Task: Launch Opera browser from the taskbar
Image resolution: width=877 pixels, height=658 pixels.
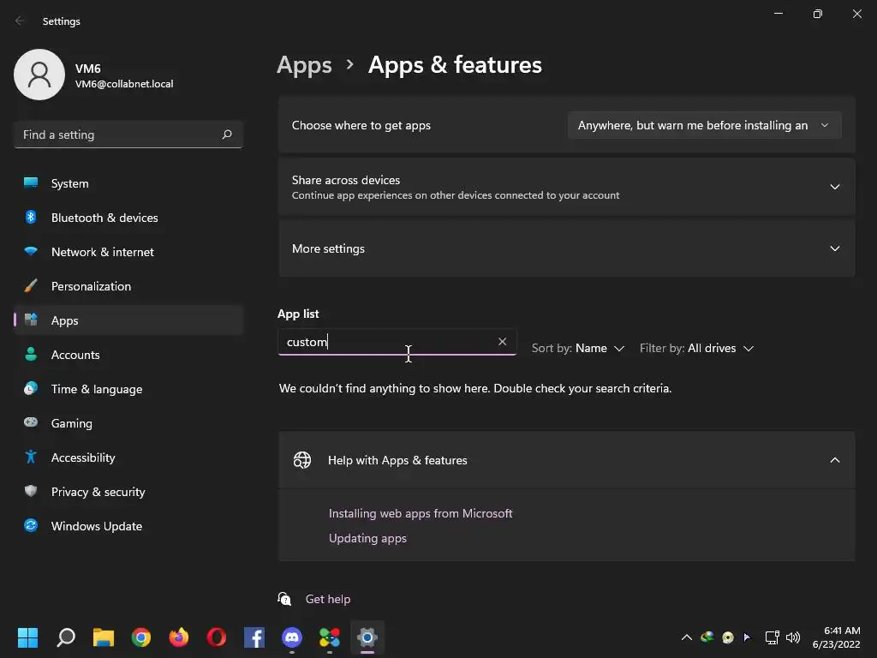Action: (217, 637)
